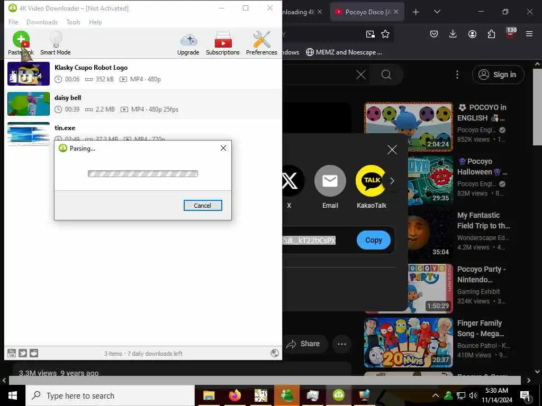Open Finger Family Song video thumbnail
Screen dimensions: 542x406
(409, 343)
